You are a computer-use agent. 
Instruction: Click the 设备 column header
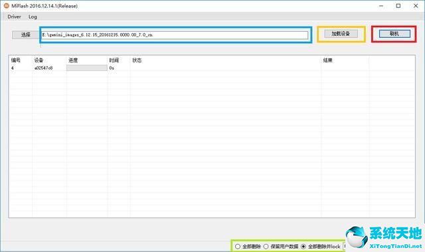[39, 60]
